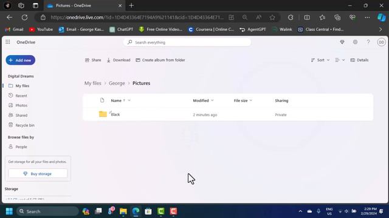Navigate to George breadcrumb
The width and height of the screenshot is (389, 218).
(x=117, y=84)
